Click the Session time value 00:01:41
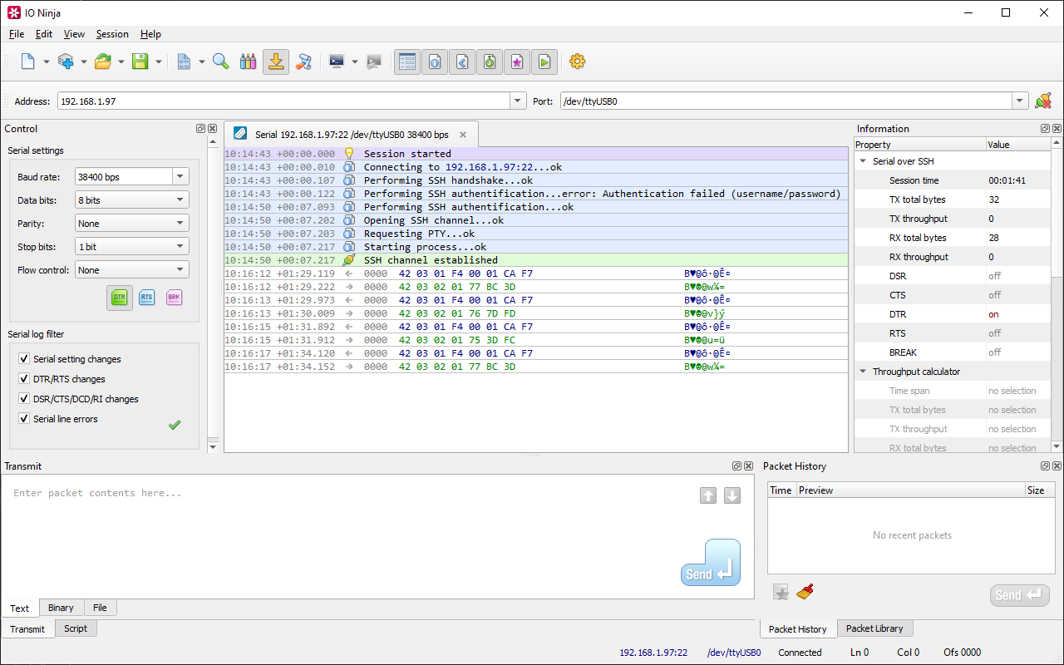 tap(1007, 180)
